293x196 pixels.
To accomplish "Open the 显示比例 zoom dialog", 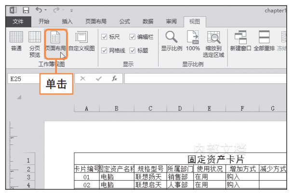I will coord(172,41).
